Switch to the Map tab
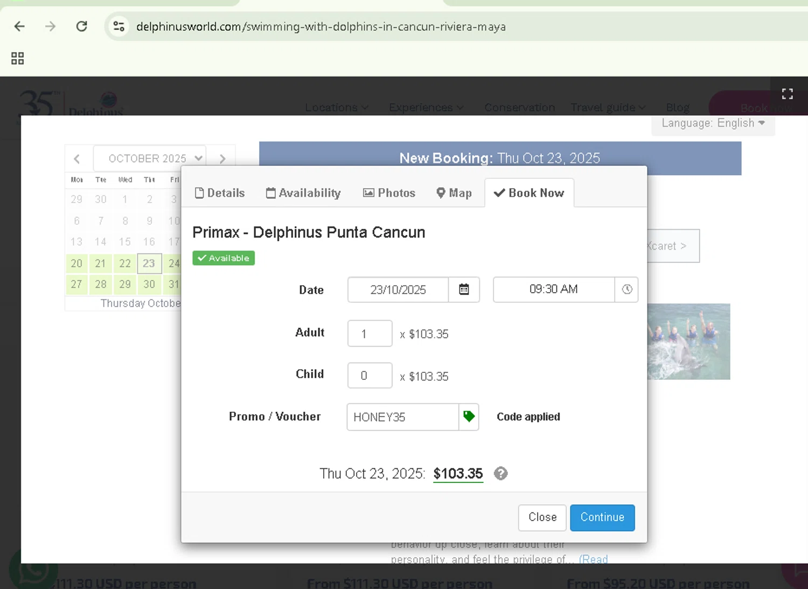The image size is (808, 589). click(x=454, y=193)
